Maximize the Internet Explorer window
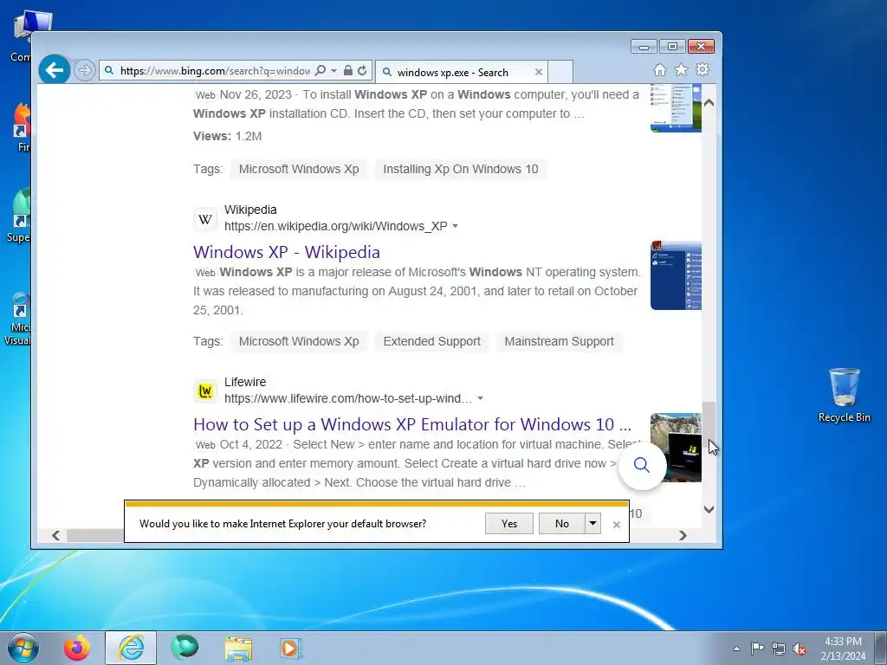887x665 pixels. pyautogui.click(x=672, y=47)
